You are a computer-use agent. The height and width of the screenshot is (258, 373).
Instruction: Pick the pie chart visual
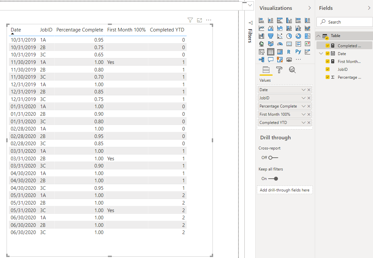(x=289, y=36)
